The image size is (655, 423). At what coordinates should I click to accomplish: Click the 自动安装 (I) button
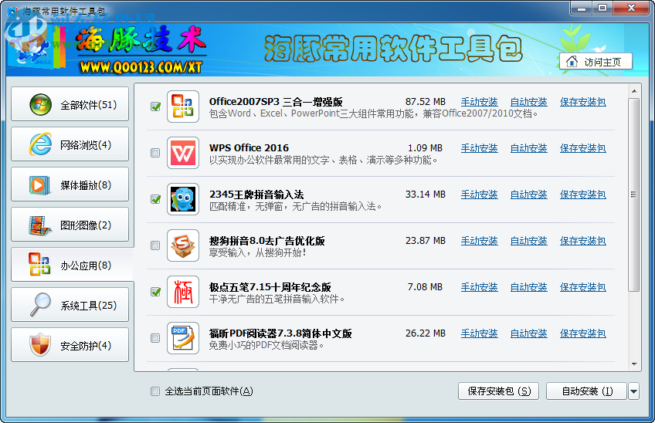tap(586, 391)
